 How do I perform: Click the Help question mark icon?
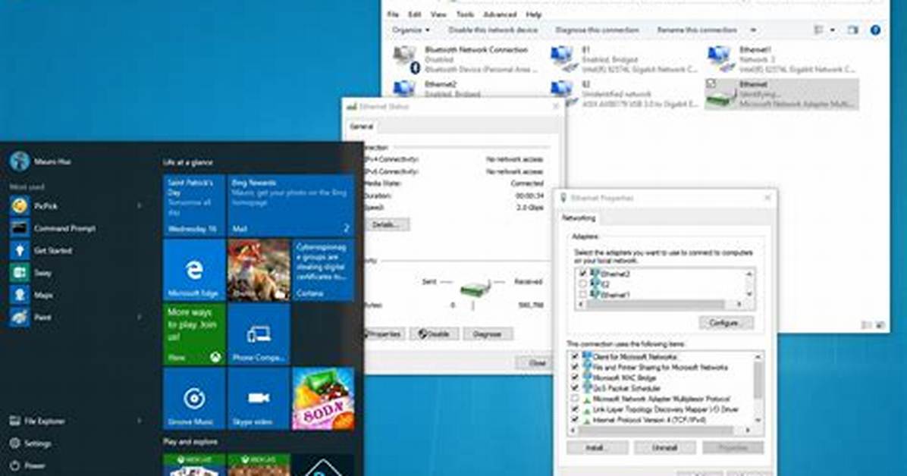(875, 30)
